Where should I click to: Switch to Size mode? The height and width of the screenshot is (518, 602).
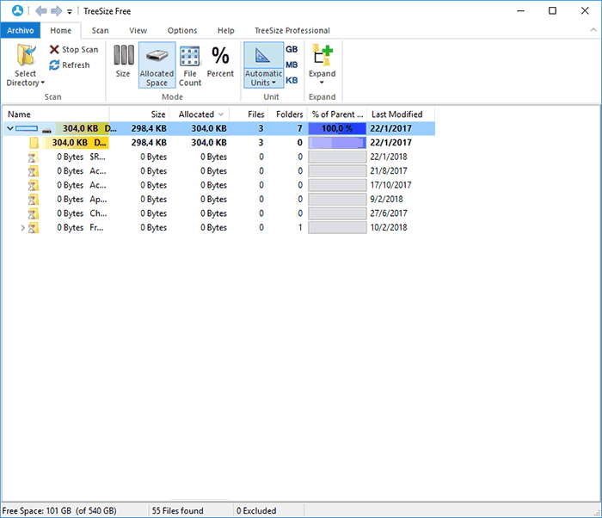(x=123, y=61)
